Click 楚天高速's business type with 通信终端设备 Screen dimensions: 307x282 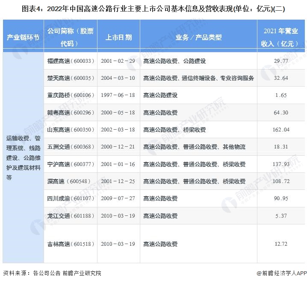198,78
